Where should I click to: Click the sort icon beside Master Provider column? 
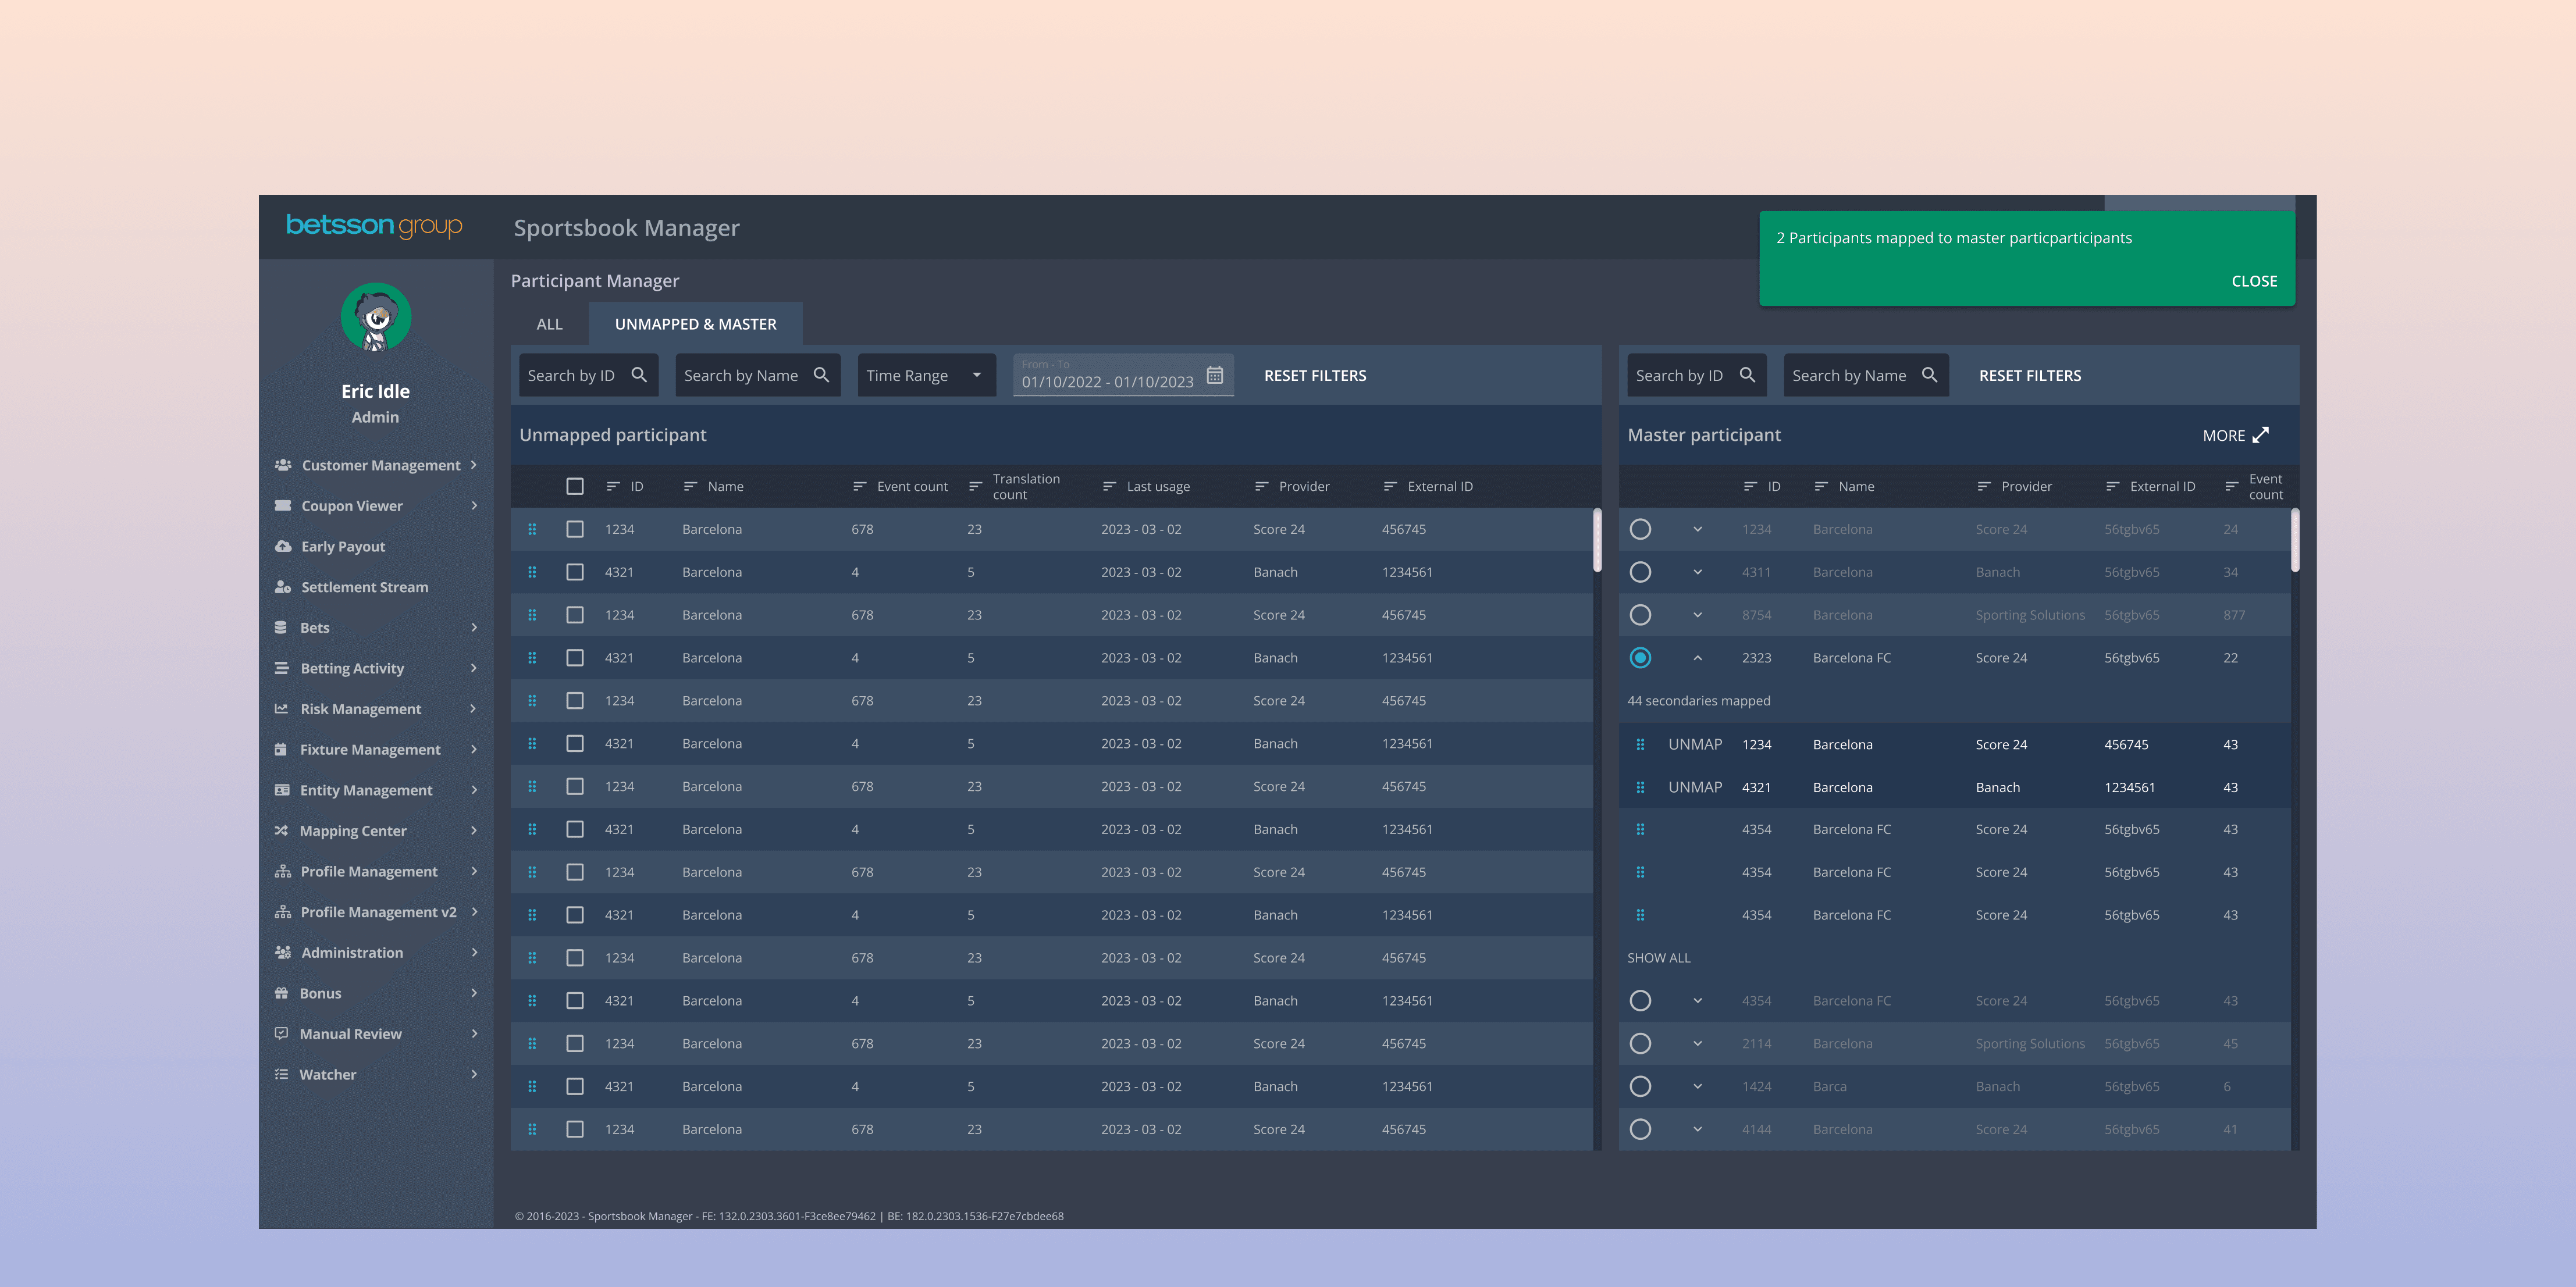pos(1983,486)
